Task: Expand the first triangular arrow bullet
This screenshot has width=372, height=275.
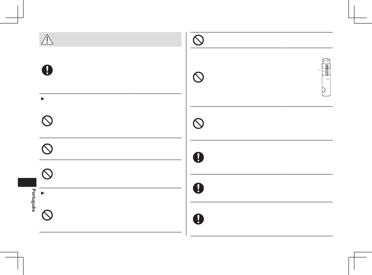Action: pos(43,99)
